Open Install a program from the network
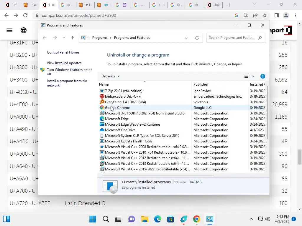The image size is (302, 226). point(67,83)
